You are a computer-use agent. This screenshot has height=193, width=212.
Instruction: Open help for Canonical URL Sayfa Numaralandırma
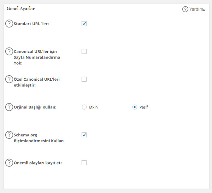pyautogui.click(x=9, y=52)
